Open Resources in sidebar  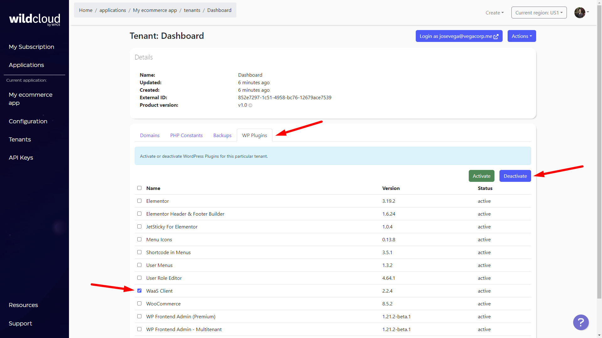[x=23, y=305]
